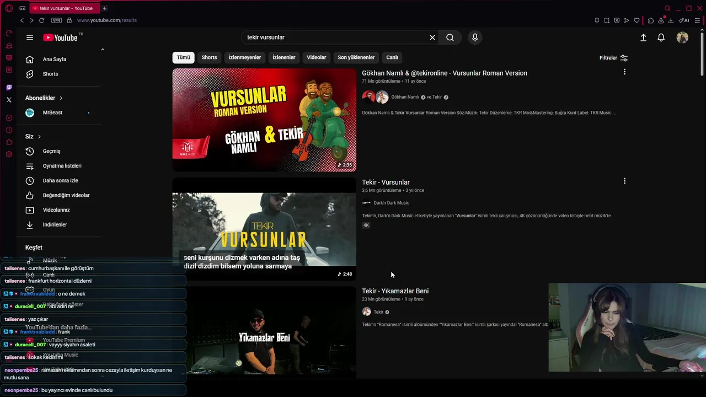Run search with the magnifier button

[450, 37]
